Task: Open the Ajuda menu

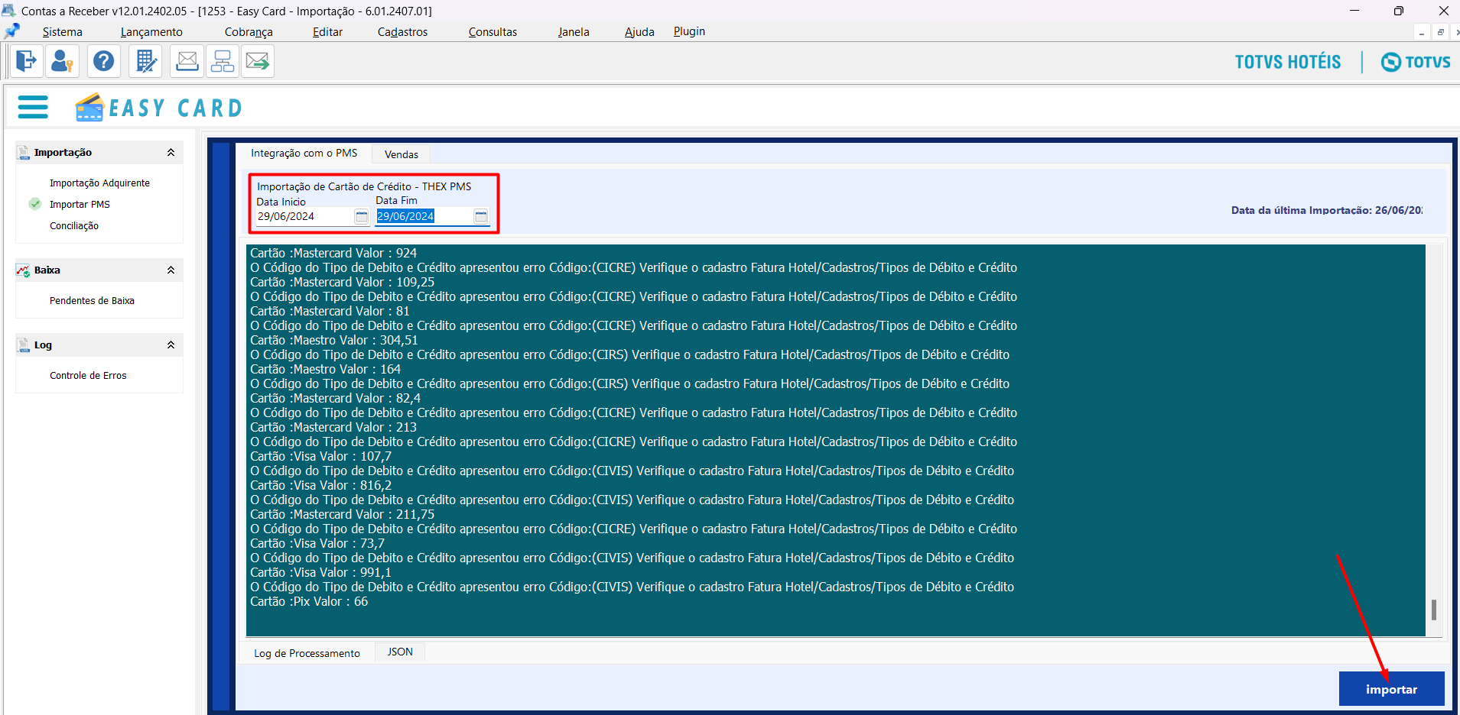Action: (x=639, y=32)
